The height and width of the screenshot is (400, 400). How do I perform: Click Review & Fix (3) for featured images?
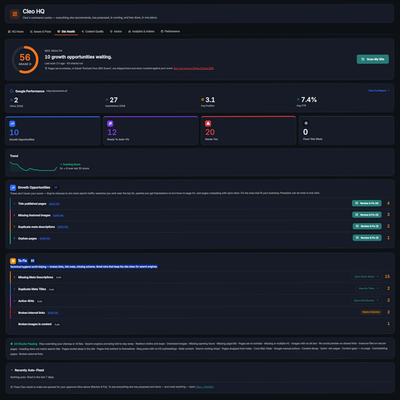pos(367,215)
